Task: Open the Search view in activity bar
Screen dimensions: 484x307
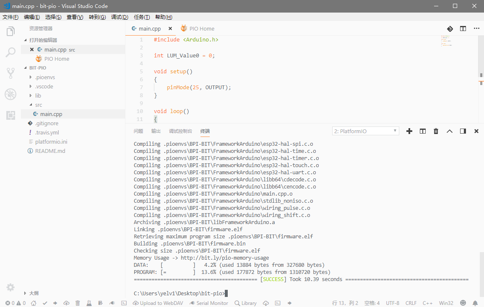Action: pos(10,52)
